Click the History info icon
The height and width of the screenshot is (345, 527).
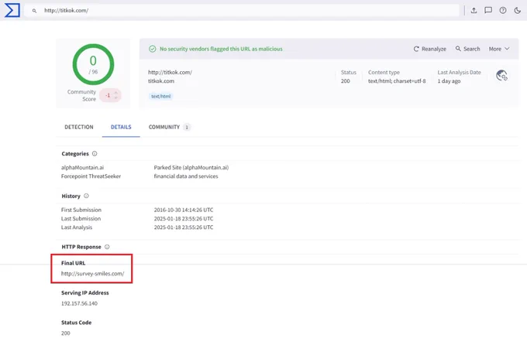(x=86, y=196)
